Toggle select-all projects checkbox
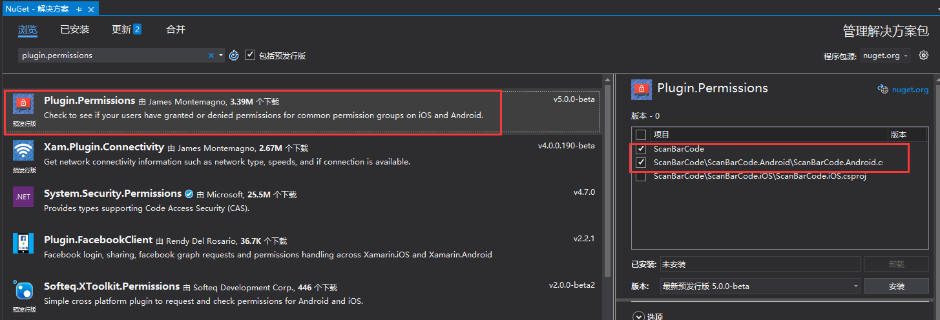Viewport: 940px width, 320px height. tap(641, 135)
